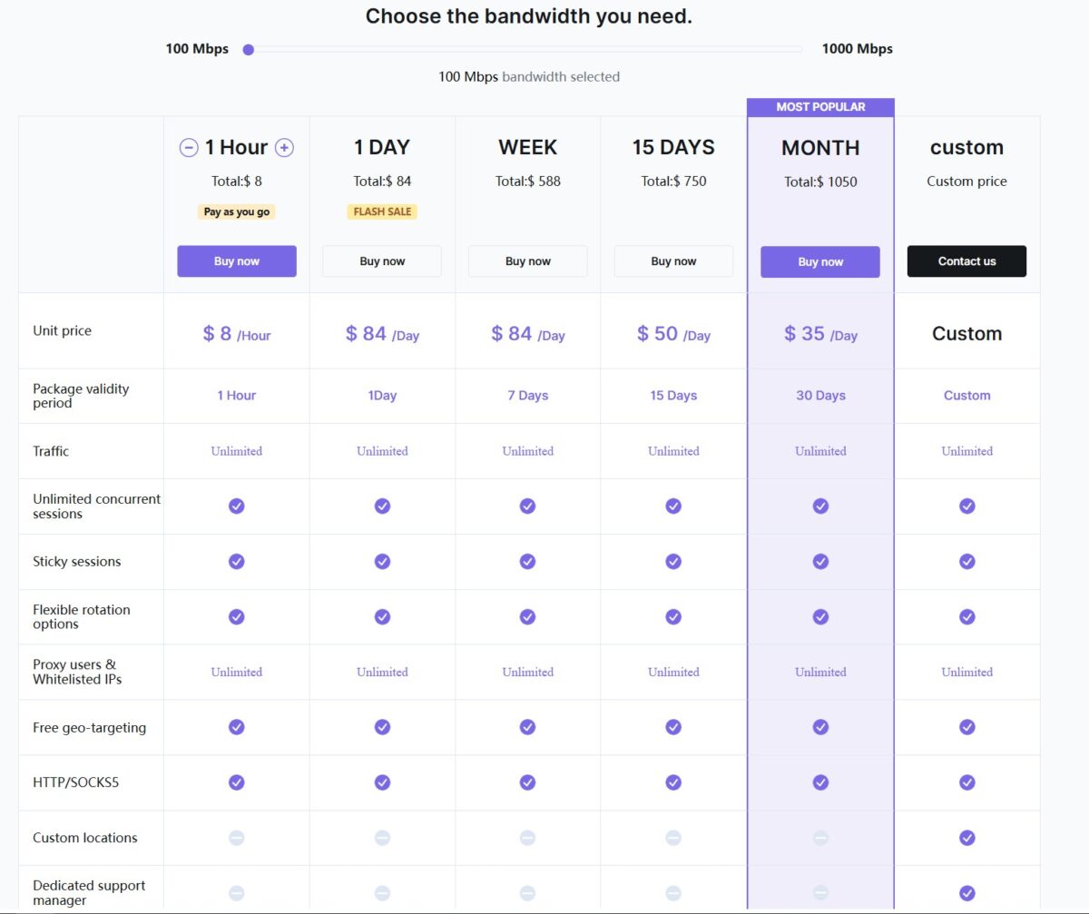Increase hours with the plus icon
The image size is (1089, 914).
pos(284,148)
